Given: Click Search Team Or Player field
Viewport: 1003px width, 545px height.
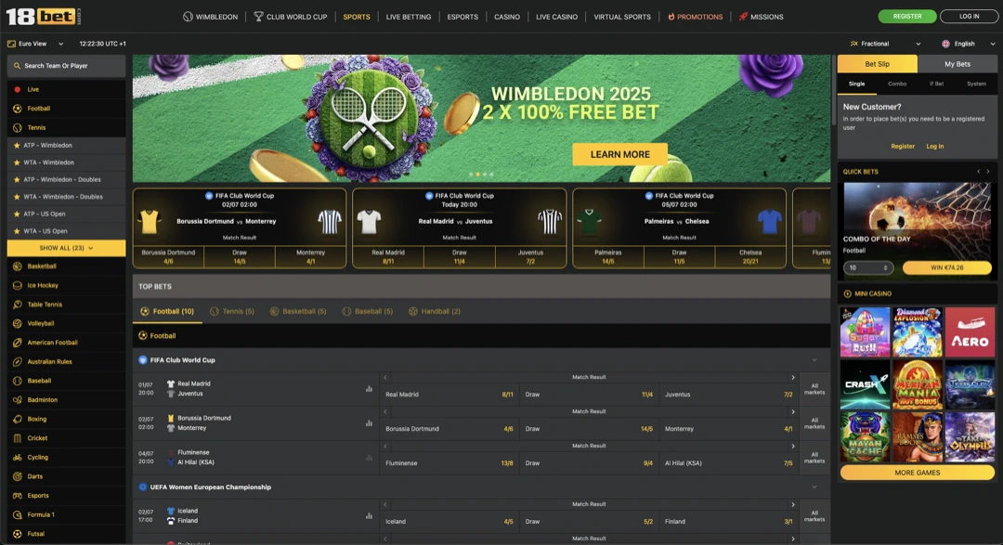Looking at the screenshot, I should click(66, 66).
